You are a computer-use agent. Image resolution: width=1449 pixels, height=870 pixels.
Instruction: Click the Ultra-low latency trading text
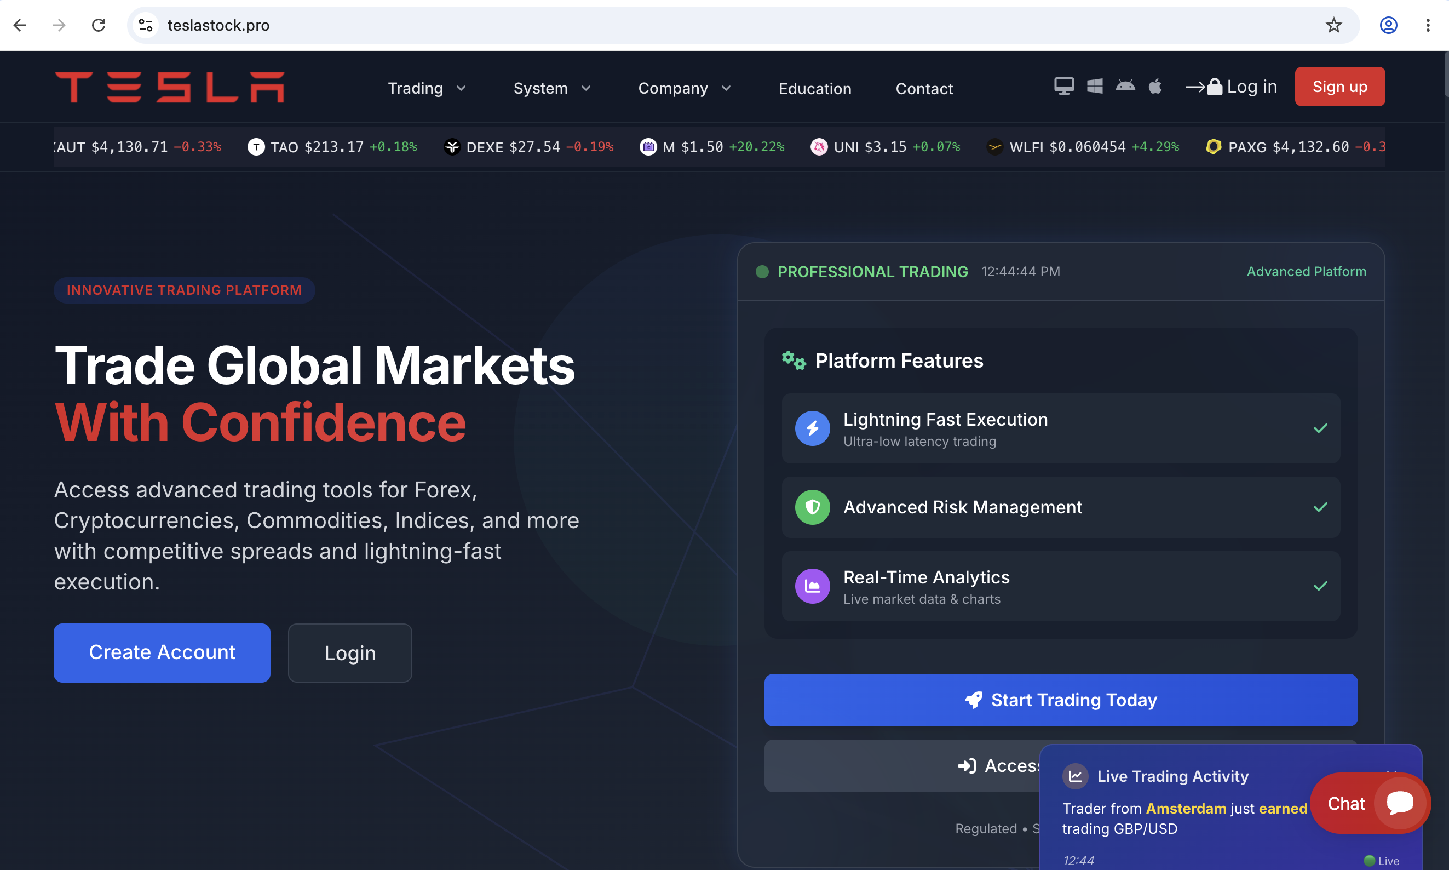[919, 442]
